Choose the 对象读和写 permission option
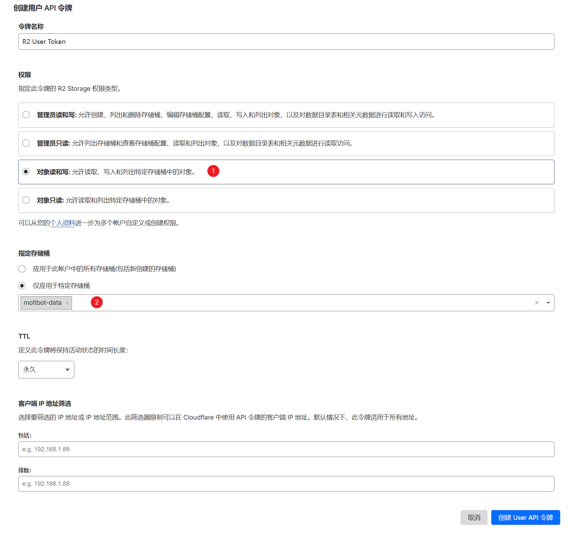 [x=26, y=172]
